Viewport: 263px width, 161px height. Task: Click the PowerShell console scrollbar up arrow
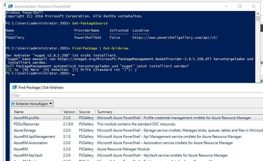click(258, 13)
